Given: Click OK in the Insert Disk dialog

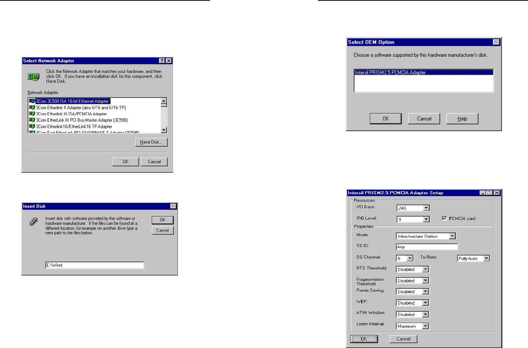Looking at the screenshot, I should (163, 220).
